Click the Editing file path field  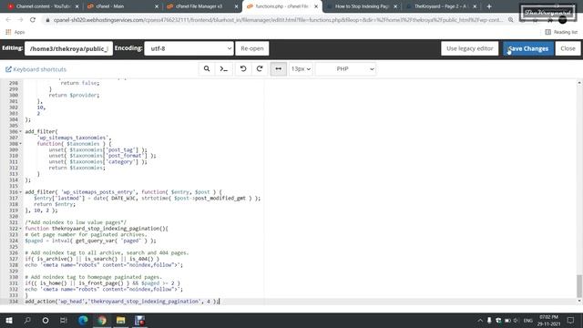[69, 48]
